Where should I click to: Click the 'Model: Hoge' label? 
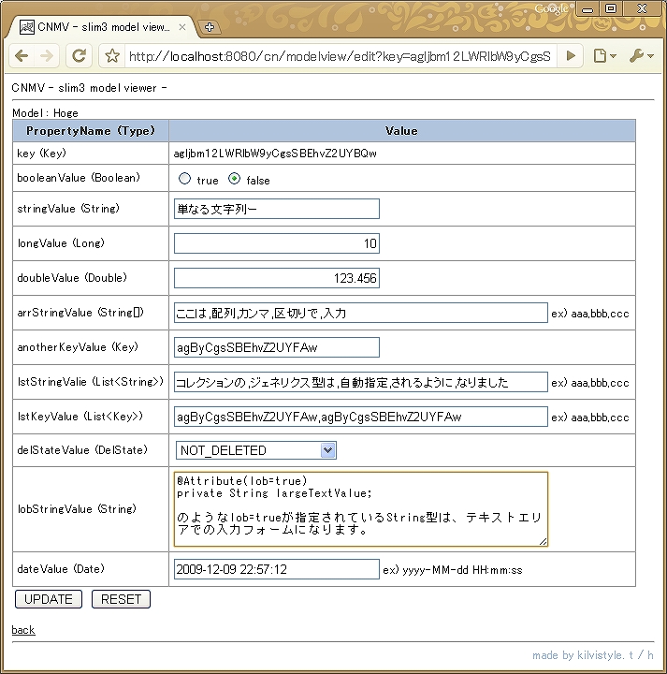[x=45, y=113]
